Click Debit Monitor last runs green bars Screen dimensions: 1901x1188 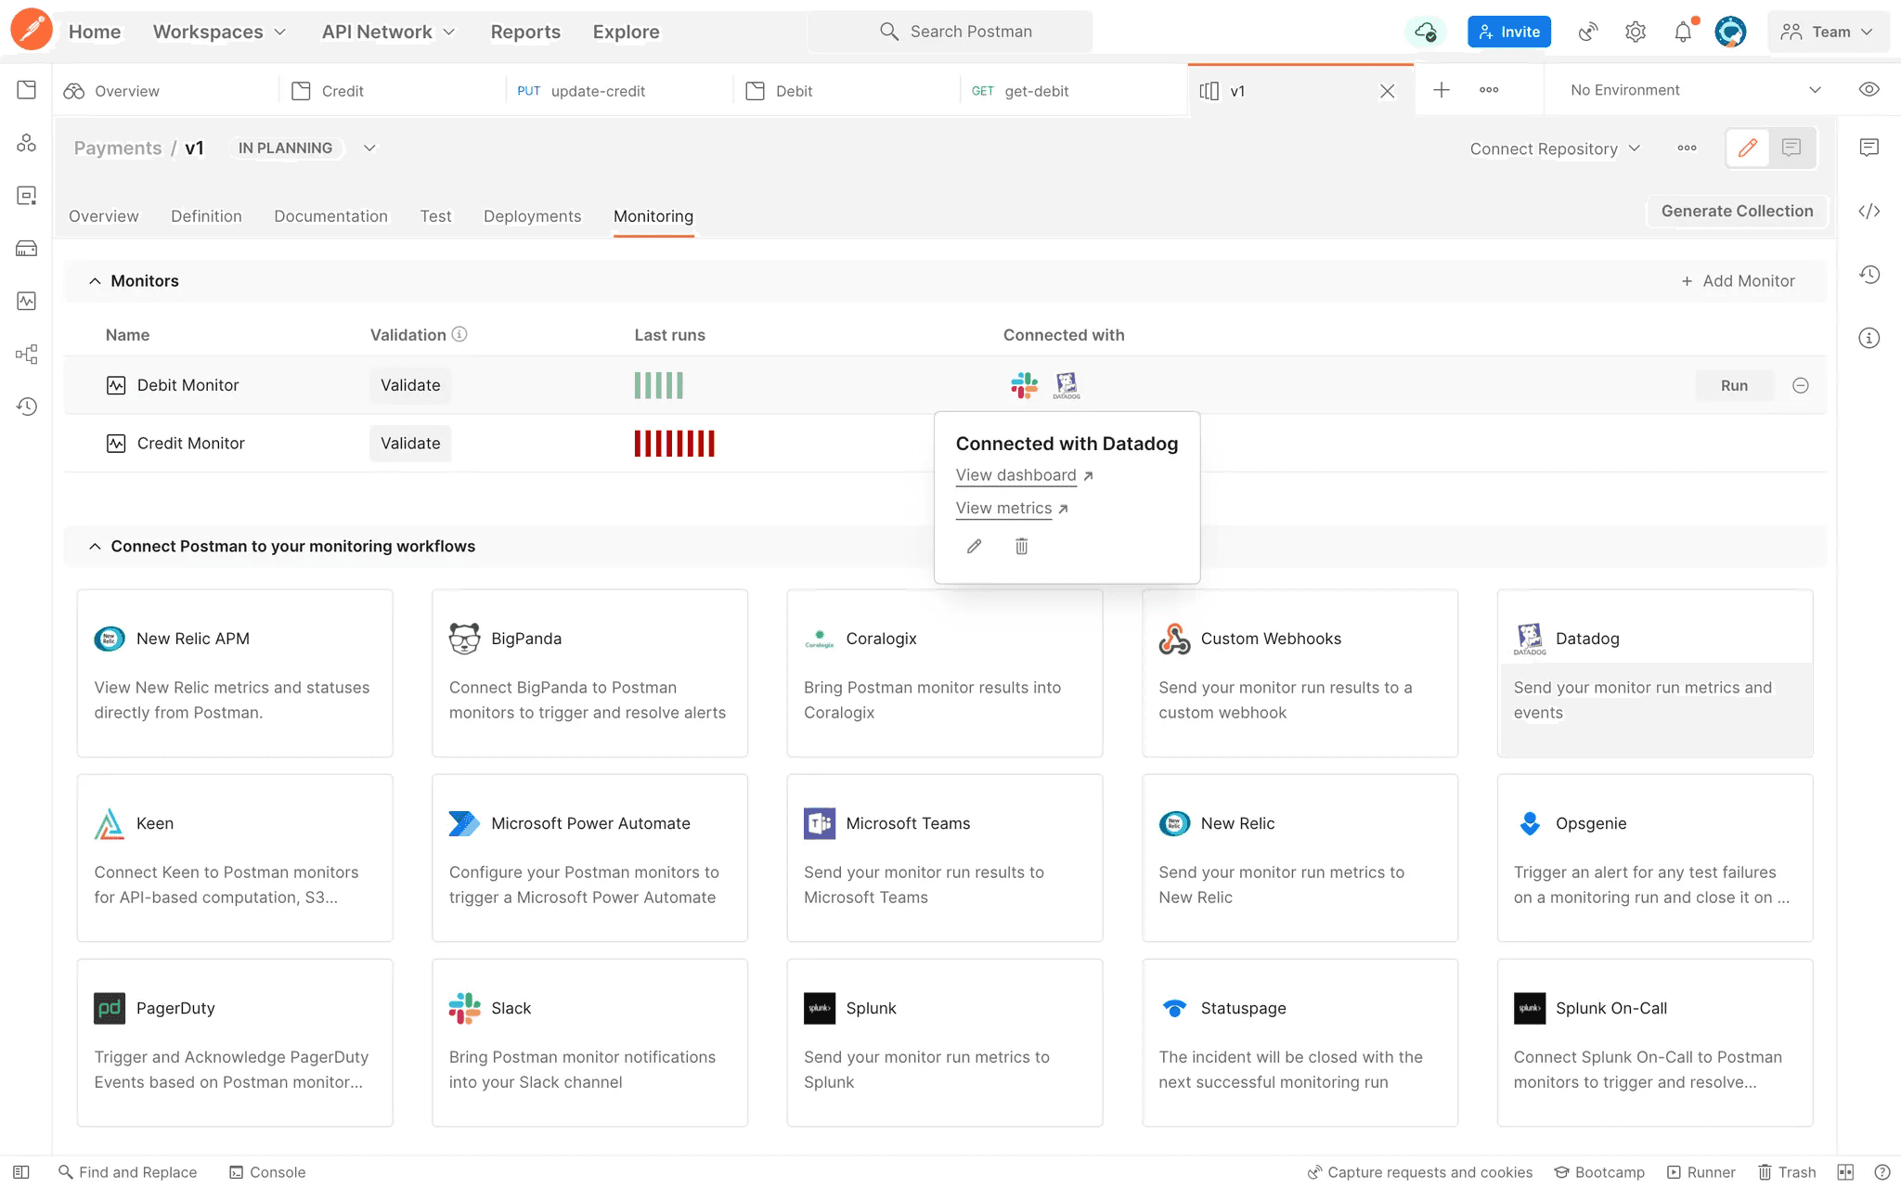pos(659,385)
